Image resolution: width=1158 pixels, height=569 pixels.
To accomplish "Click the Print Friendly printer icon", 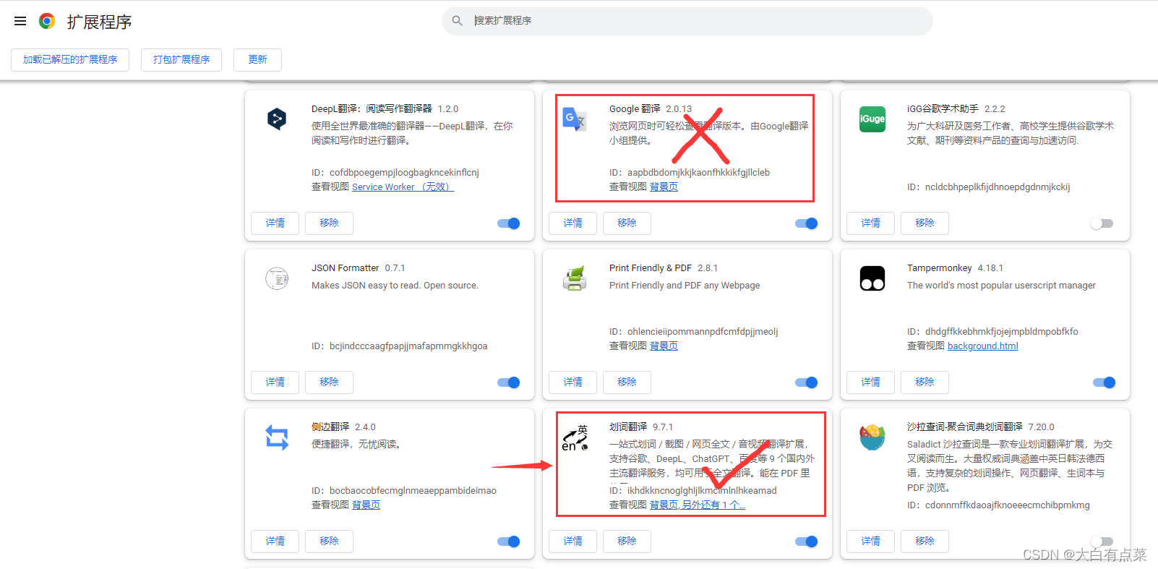I will tap(575, 278).
